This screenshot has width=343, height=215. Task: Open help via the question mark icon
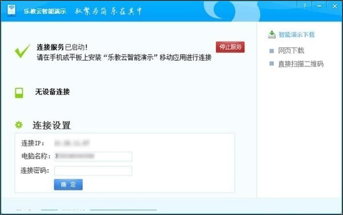pos(304,6)
